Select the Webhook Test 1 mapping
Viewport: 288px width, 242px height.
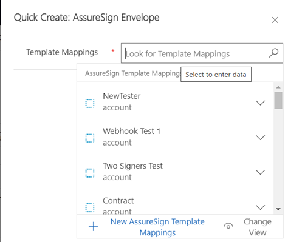(175, 137)
